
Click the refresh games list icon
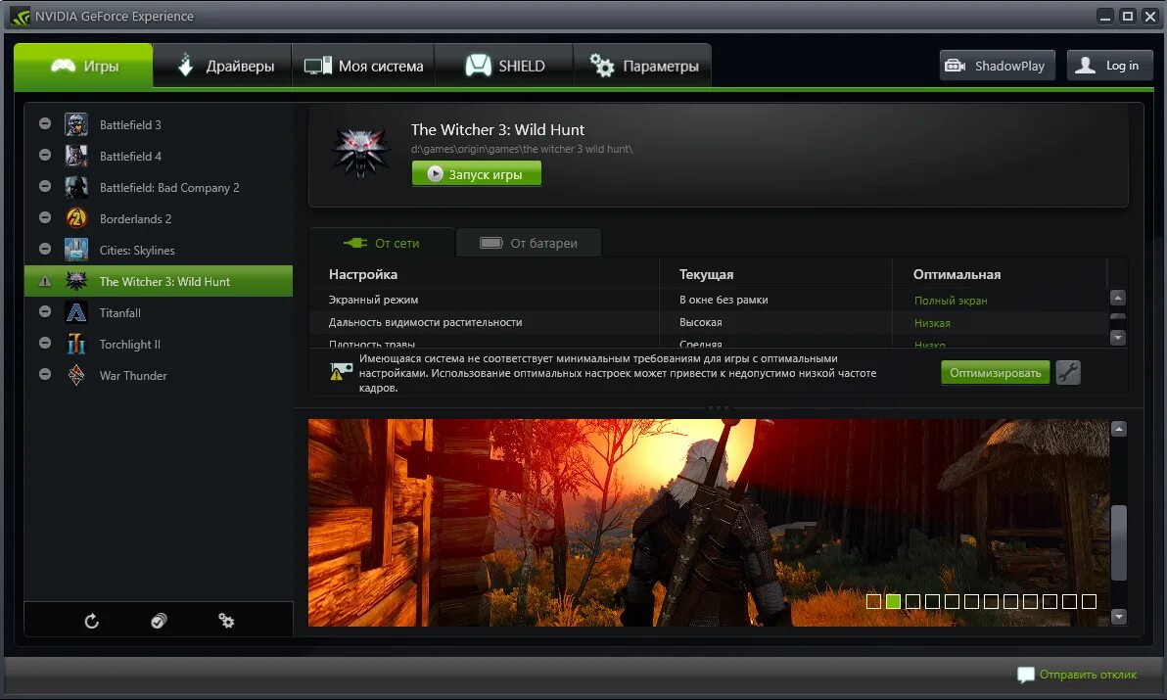(x=92, y=621)
